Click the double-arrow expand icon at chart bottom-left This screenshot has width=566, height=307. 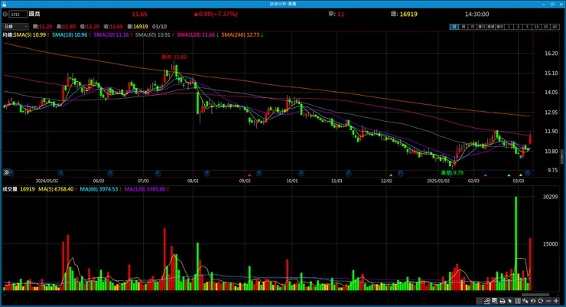click(6, 172)
